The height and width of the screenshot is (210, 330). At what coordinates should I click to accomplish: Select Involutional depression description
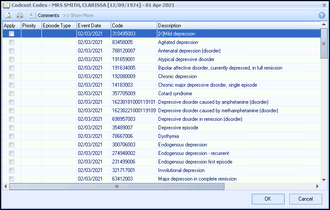coord(181,170)
